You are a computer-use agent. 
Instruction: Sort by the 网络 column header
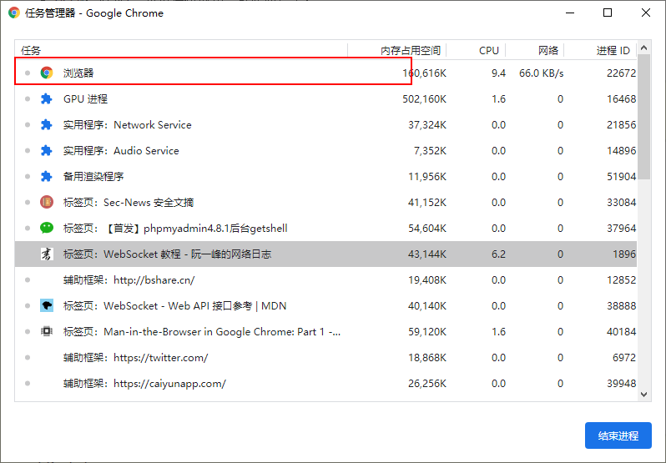click(x=535, y=51)
